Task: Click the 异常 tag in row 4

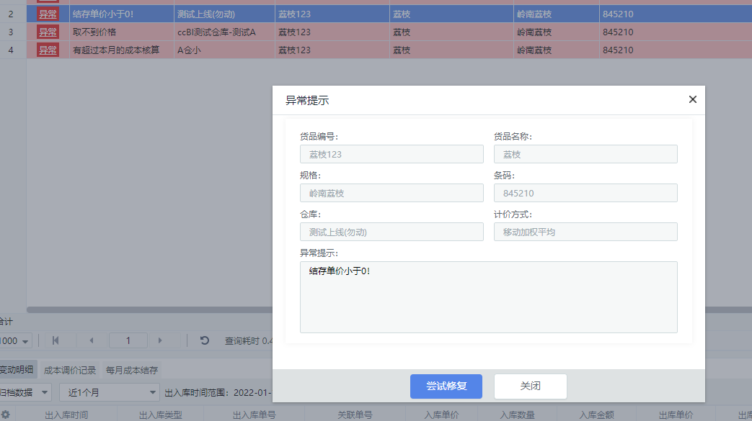Action: click(48, 50)
